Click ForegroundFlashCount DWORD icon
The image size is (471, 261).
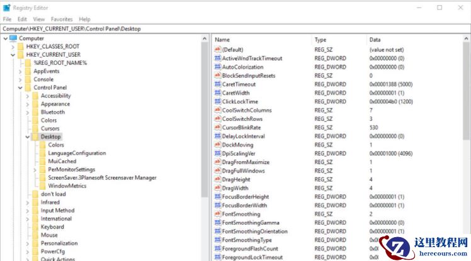pos(217,248)
